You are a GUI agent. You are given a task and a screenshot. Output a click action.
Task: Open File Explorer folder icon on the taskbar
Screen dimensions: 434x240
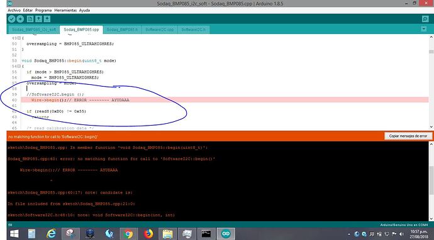tap(167, 234)
